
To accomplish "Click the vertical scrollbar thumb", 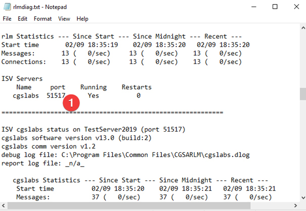I will coord(302,94).
